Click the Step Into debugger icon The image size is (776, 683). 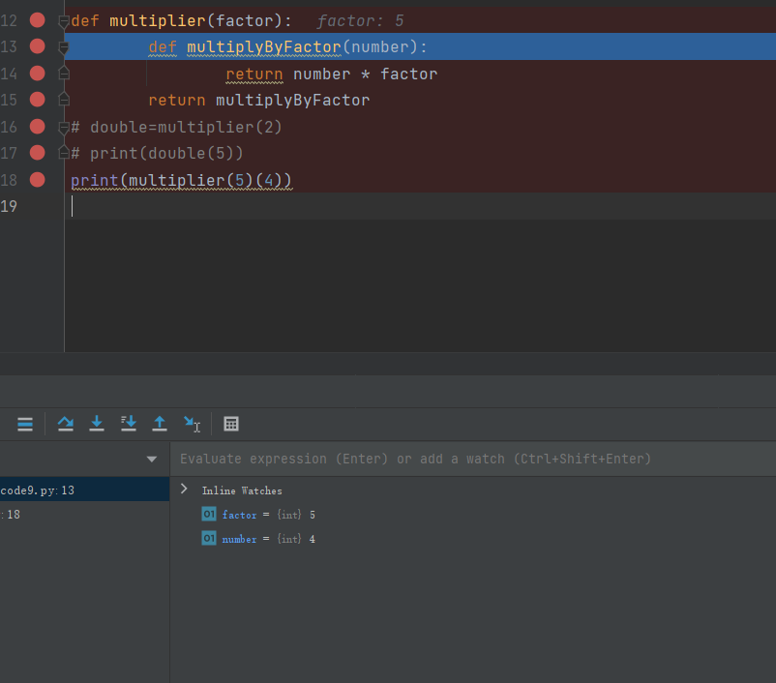[97, 424]
